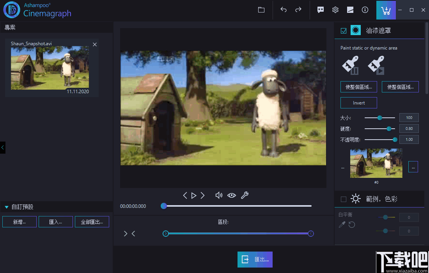Screen dimensions: 429x273
Task: Select the Shaun_Snapshot.avi project thumbnail
Action: pyautogui.click(x=50, y=68)
